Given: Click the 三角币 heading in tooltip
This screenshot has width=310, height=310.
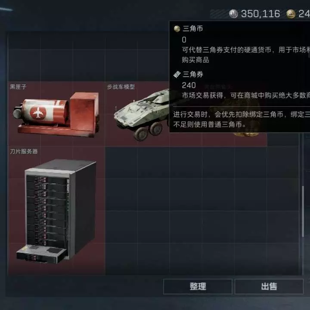Looking at the screenshot, I should point(193,29).
